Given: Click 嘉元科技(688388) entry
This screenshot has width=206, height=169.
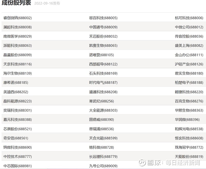Looking at the screenshot, I should (x=18, y=120).
